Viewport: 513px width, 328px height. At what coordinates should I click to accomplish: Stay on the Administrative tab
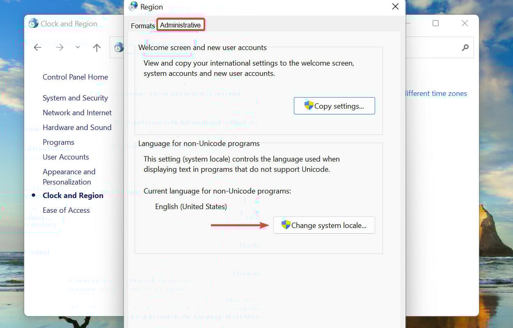[181, 25]
